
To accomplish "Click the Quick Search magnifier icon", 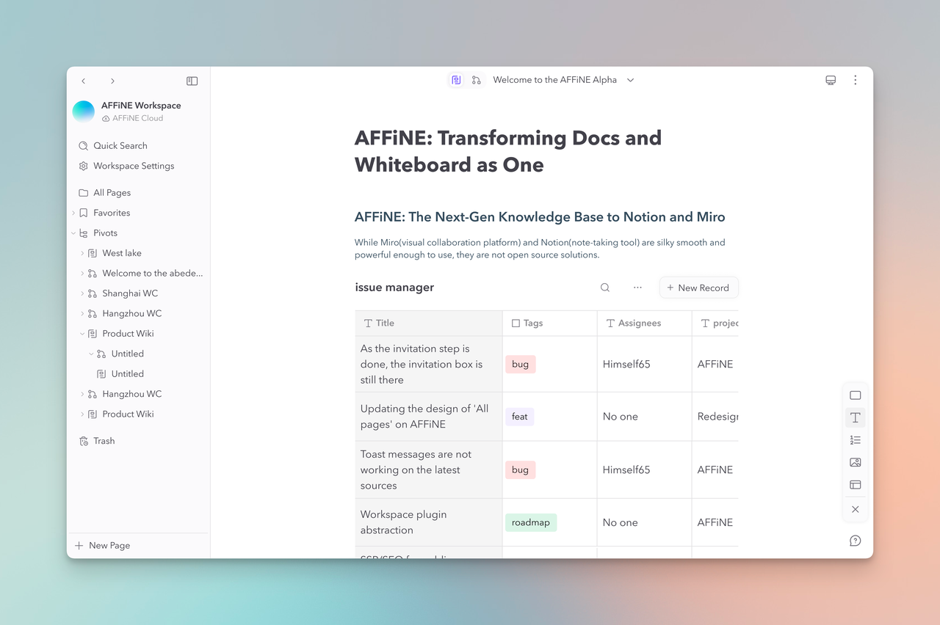I will pos(84,146).
